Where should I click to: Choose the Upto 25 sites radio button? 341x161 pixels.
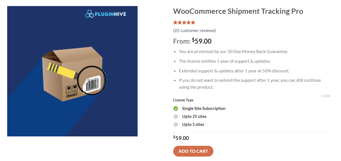coord(176,117)
